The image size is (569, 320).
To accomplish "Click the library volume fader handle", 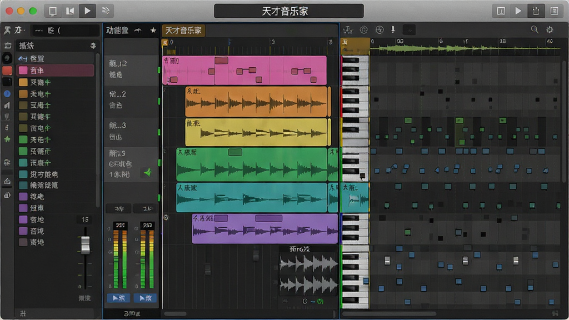I will [x=85, y=244].
